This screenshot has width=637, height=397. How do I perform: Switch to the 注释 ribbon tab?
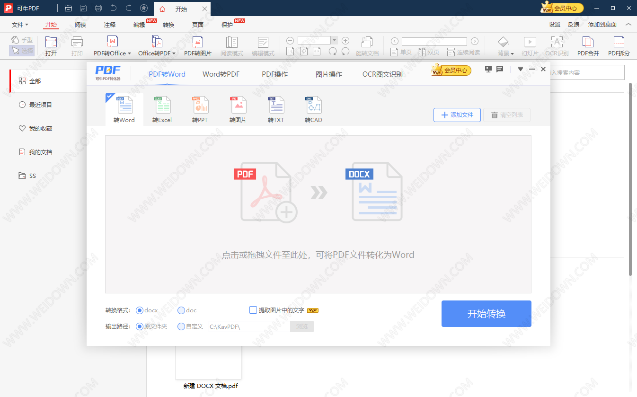coord(110,25)
